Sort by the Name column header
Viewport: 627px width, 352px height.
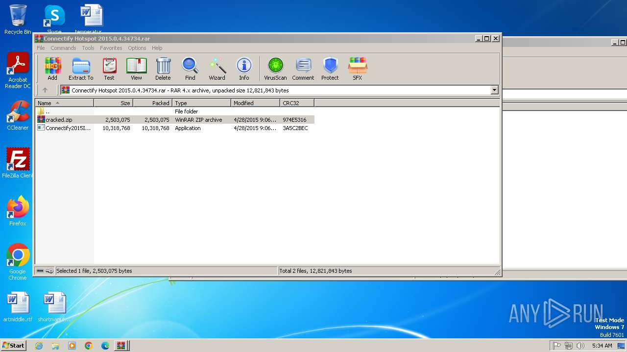click(x=64, y=103)
